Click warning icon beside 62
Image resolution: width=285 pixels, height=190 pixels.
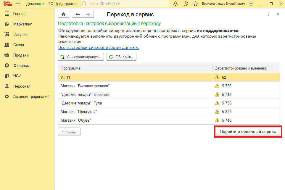point(217,77)
